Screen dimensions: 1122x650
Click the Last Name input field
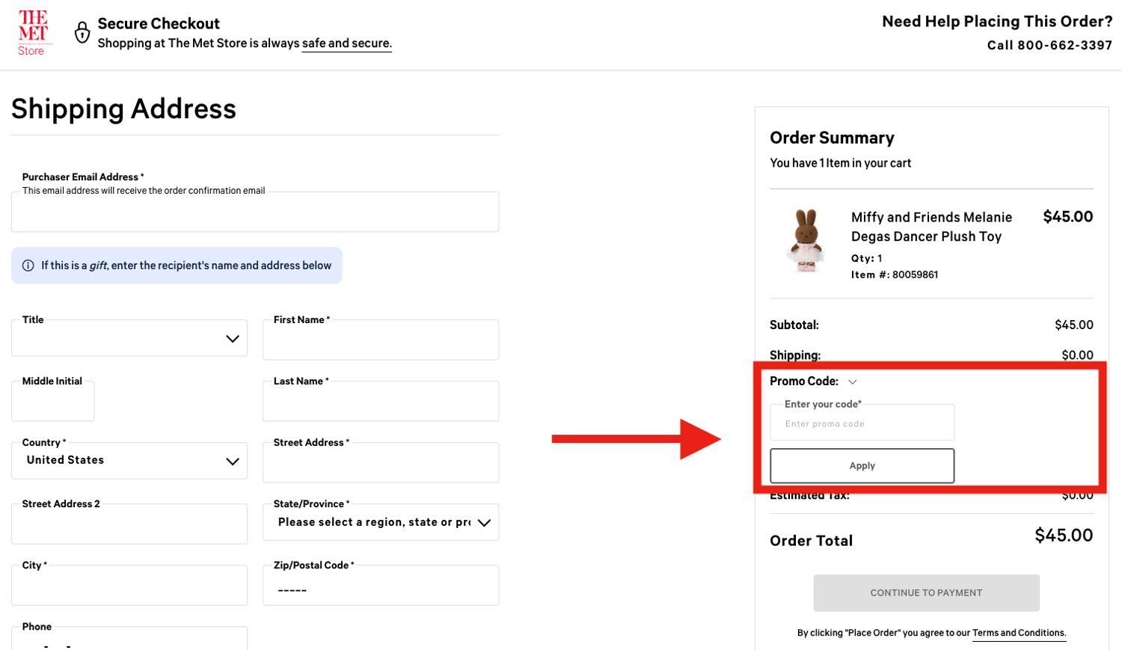click(x=380, y=402)
